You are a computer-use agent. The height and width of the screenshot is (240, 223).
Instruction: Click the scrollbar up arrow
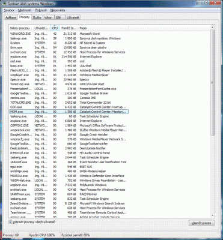[x=213, y=28]
